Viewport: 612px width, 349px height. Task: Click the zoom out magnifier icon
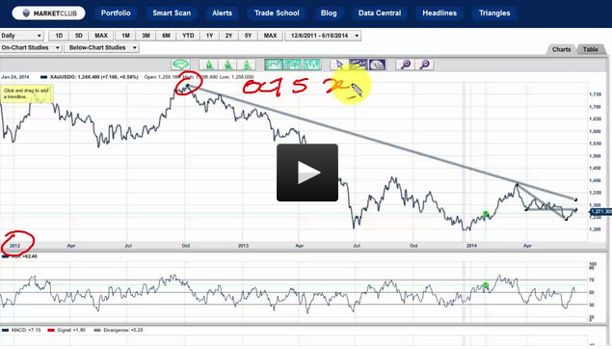click(425, 65)
